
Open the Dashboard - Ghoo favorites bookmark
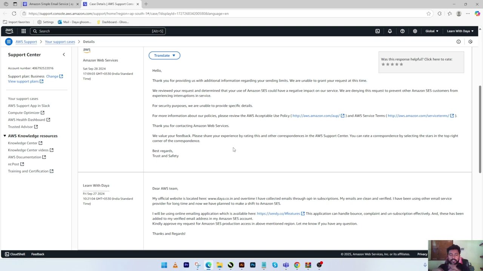pyautogui.click(x=112, y=22)
